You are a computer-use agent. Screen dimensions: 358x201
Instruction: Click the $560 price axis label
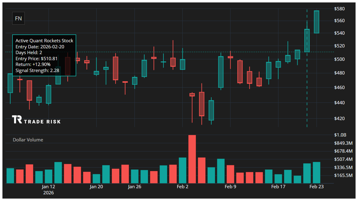(339, 21)
